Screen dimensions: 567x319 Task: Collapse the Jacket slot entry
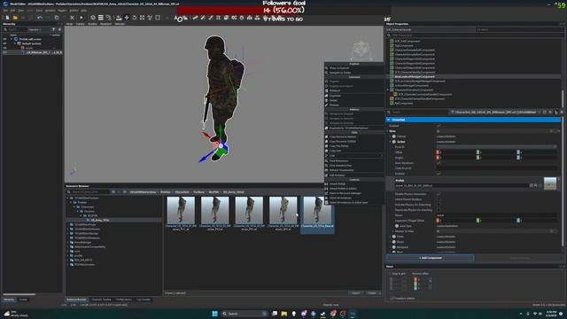pyautogui.click(x=391, y=142)
